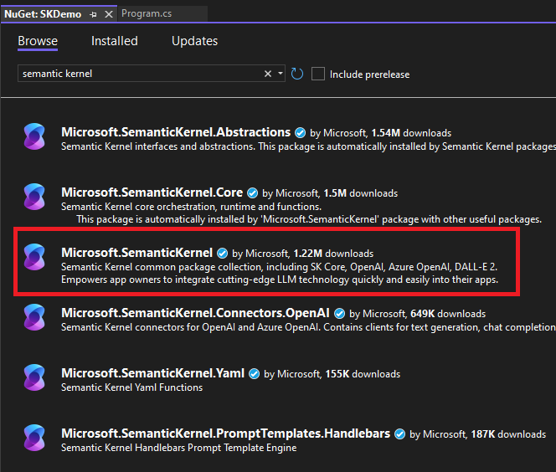
Task: Click 'Semantic Kernel interfaces and abstractions' description
Action: coord(308,146)
